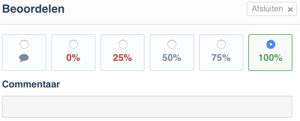Click the red 25% label text

(122, 58)
